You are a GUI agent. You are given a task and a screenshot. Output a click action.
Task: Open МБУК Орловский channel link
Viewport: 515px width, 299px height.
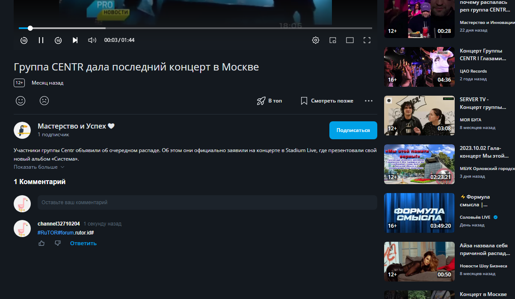click(487, 169)
